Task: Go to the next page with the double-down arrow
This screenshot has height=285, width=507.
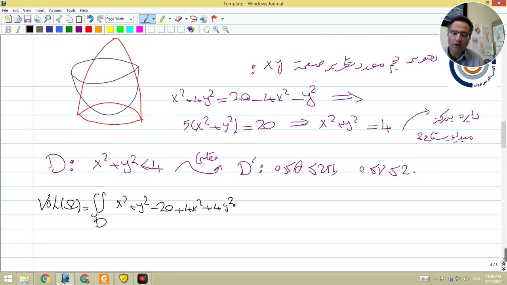Action: 504,269
